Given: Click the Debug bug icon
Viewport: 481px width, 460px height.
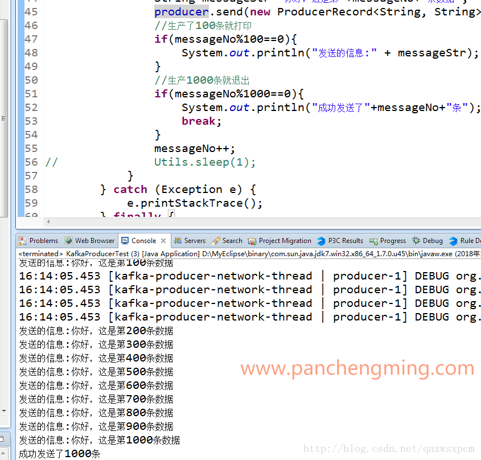Looking at the screenshot, I should pos(416,241).
